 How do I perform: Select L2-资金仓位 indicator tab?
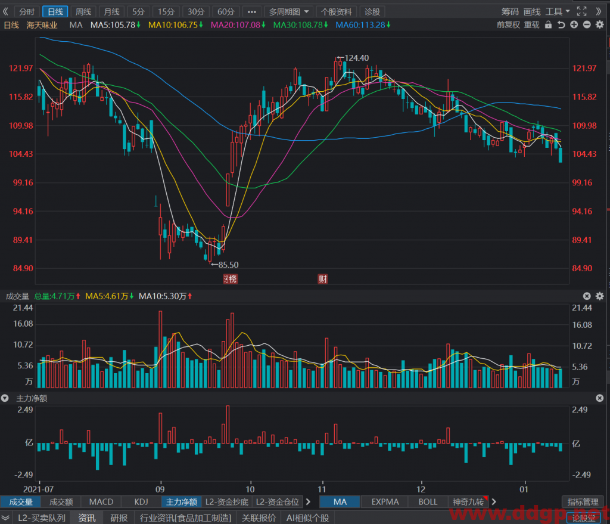[278, 502]
